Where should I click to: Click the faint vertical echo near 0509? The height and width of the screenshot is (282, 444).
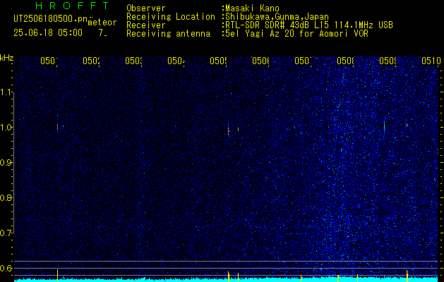point(384,126)
